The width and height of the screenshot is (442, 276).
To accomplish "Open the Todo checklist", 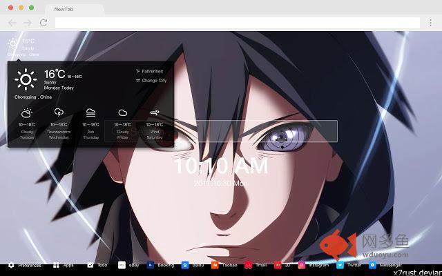I will point(96,265).
